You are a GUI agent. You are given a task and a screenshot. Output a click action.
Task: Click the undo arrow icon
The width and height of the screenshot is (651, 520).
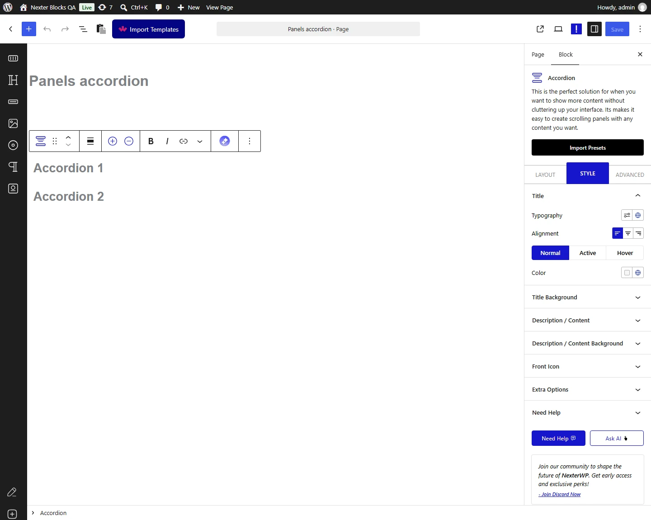(x=47, y=29)
